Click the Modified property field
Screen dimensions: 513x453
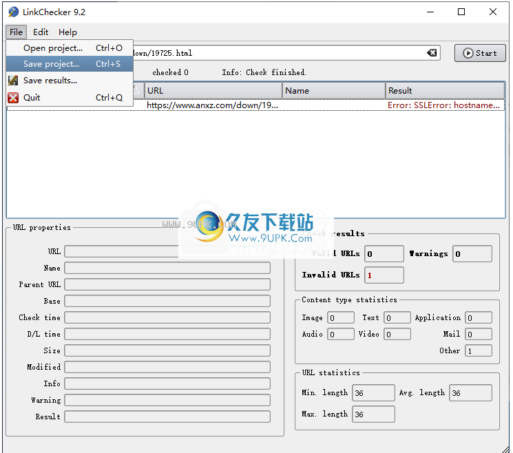(x=167, y=367)
